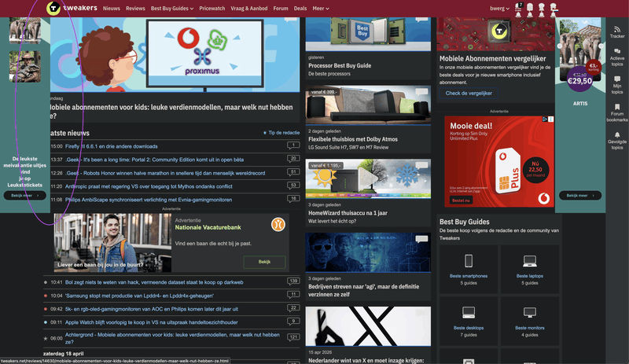This screenshot has width=629, height=364.
Task: Open Mijn topics in sidebar
Action: coord(617,85)
